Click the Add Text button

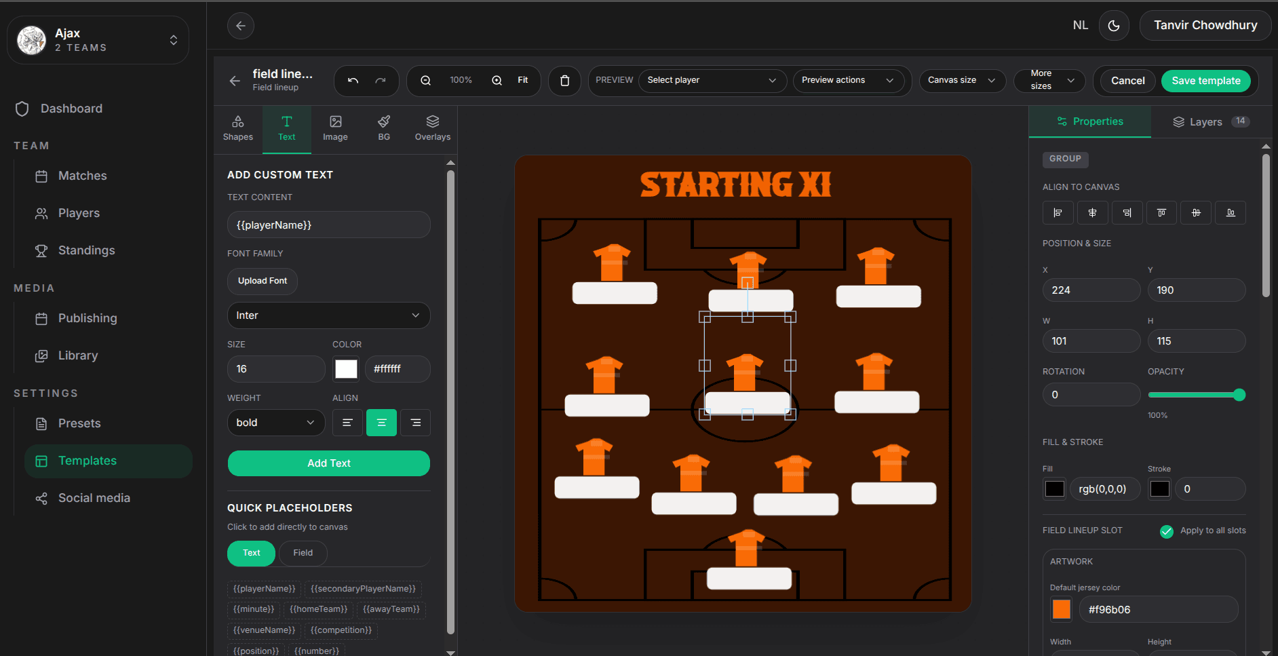point(328,463)
